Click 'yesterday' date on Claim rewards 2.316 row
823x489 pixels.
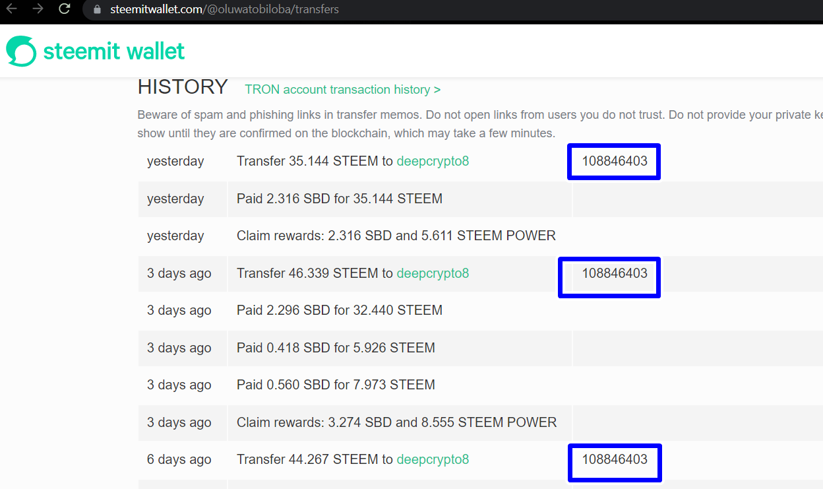tap(175, 236)
